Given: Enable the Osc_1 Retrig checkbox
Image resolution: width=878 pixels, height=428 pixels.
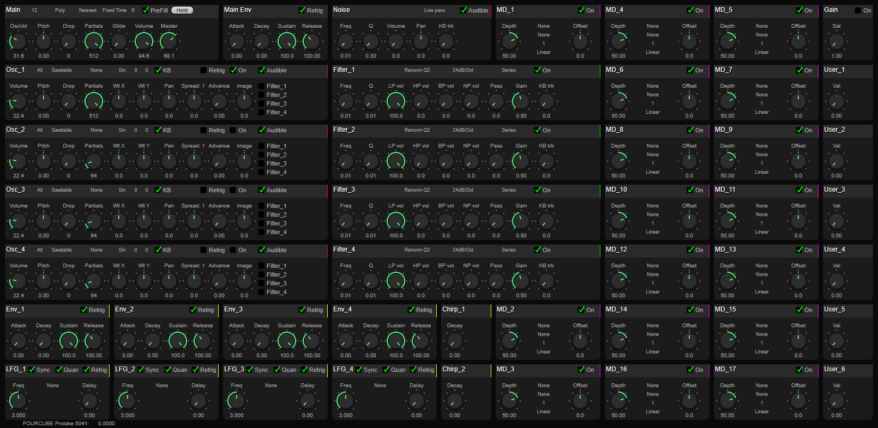Looking at the screenshot, I should tap(203, 70).
